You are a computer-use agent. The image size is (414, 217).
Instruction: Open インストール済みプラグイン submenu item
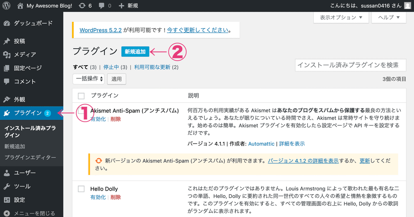tap(30, 132)
